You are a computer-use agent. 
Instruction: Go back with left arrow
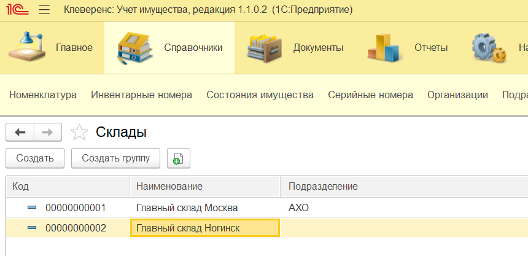click(x=20, y=132)
